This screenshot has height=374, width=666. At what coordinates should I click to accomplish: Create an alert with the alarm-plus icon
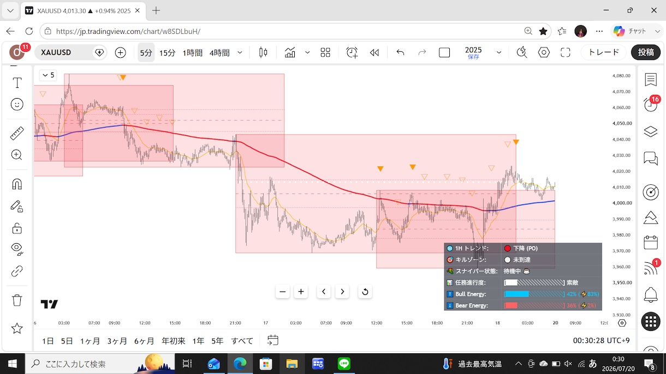click(352, 52)
